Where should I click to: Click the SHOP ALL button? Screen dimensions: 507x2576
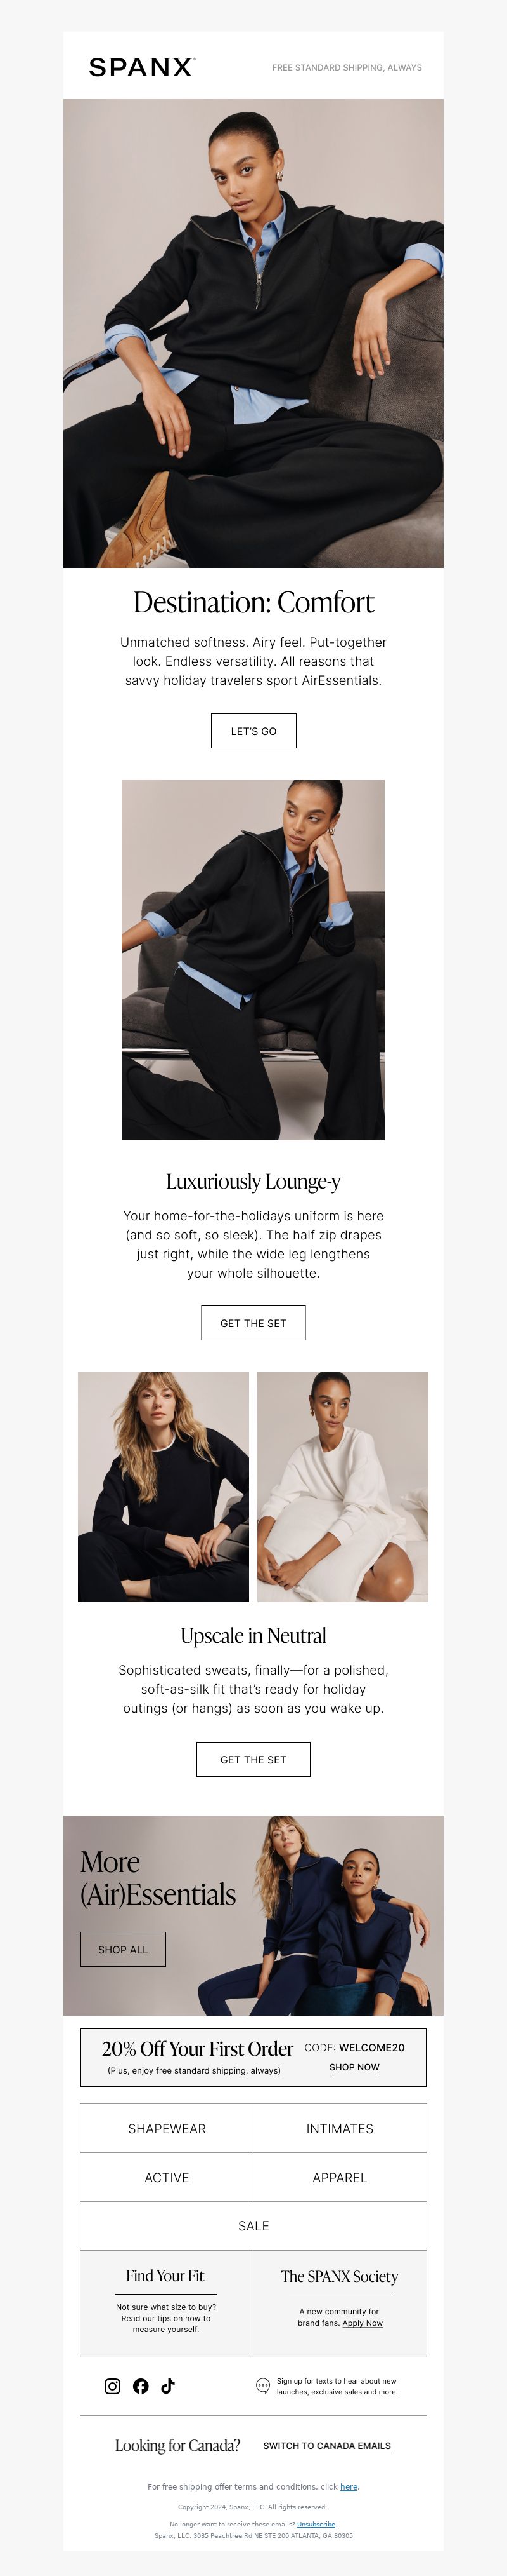click(x=123, y=1949)
